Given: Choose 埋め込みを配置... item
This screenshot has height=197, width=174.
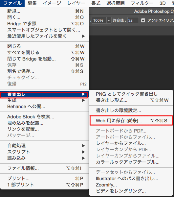Looking at the screenshot, I should [45, 123].
